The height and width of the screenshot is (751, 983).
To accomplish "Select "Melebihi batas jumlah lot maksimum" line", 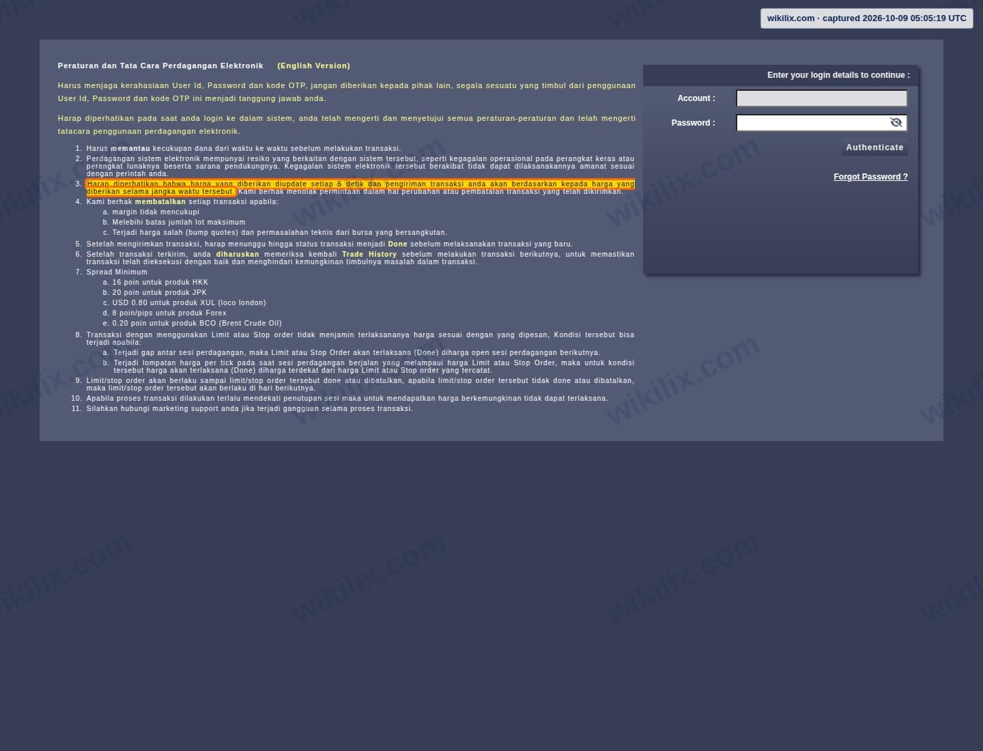I will point(179,223).
